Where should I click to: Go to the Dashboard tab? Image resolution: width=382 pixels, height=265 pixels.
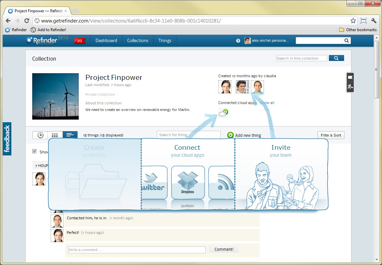[106, 41]
